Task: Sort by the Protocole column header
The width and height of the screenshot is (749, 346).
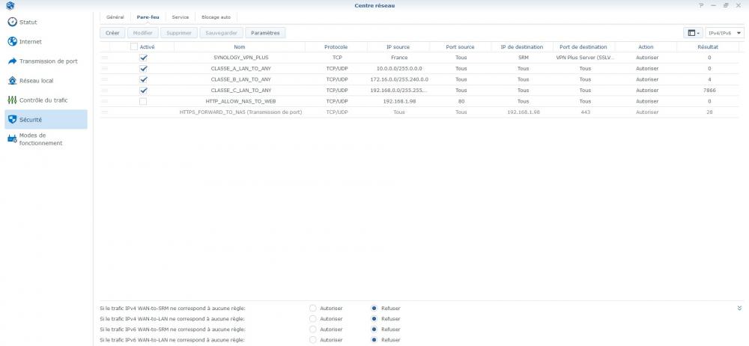Action: (x=336, y=47)
